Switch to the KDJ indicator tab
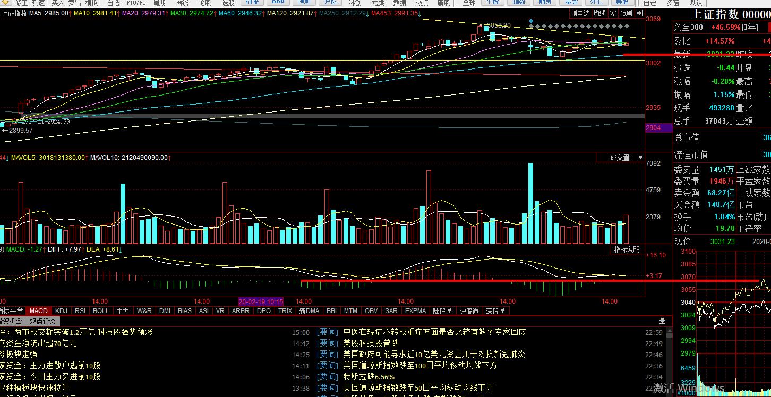The image size is (771, 397). click(x=61, y=311)
